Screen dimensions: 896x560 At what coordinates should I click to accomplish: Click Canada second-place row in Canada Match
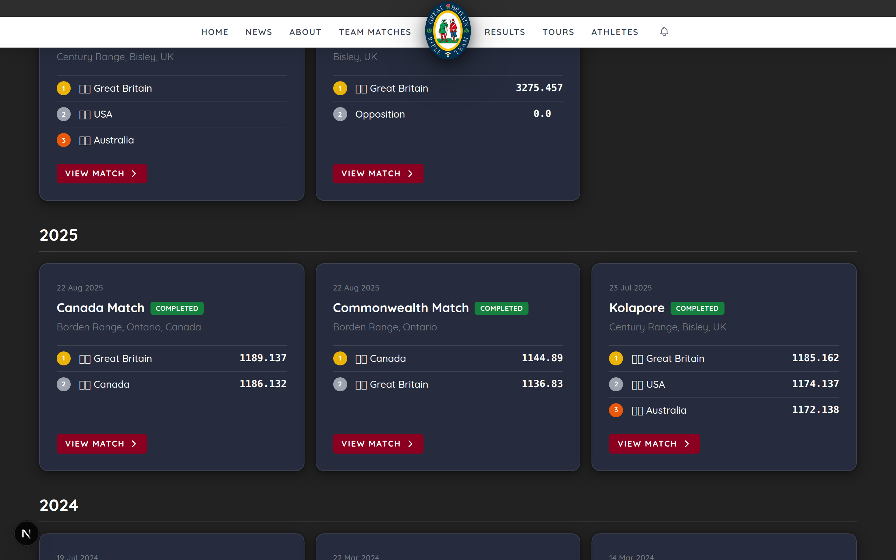click(172, 384)
